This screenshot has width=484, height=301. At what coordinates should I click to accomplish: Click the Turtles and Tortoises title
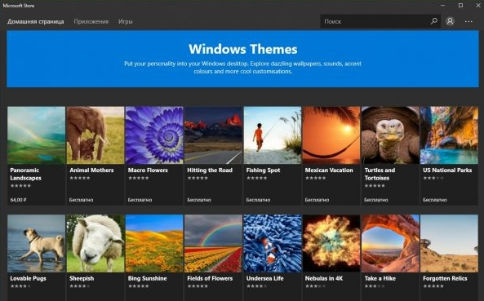point(380,174)
